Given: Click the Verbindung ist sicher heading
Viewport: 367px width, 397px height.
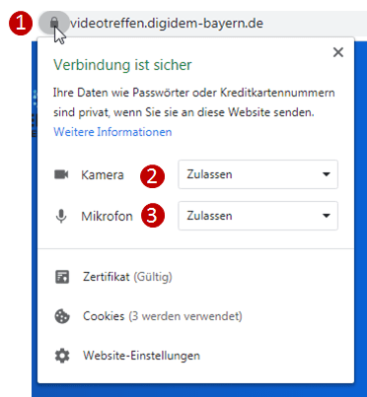Looking at the screenshot, I should tap(122, 65).
